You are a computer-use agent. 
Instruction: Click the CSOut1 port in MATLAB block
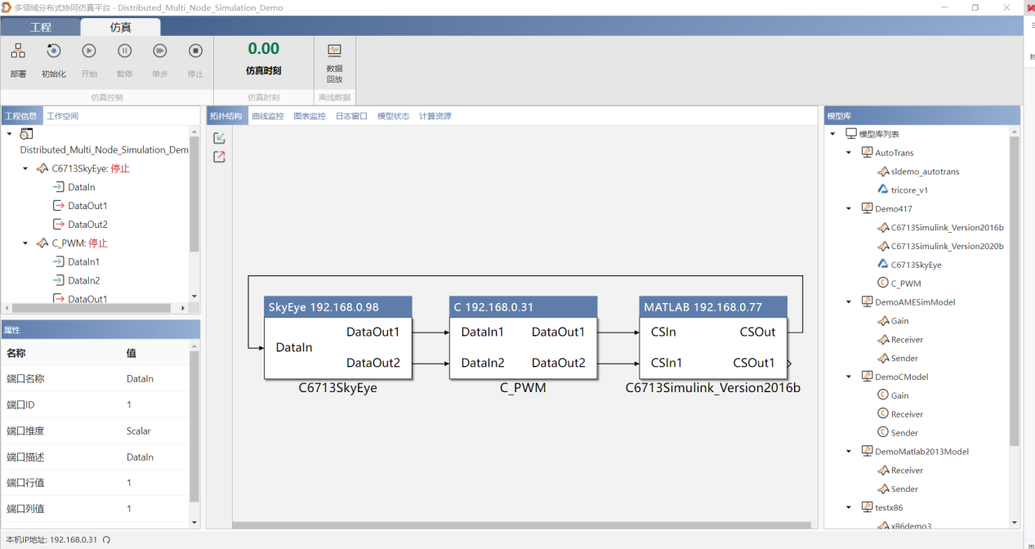pos(753,363)
